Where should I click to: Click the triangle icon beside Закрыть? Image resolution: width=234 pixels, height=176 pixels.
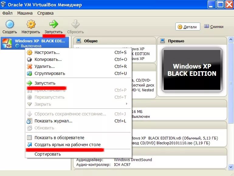point(29,104)
